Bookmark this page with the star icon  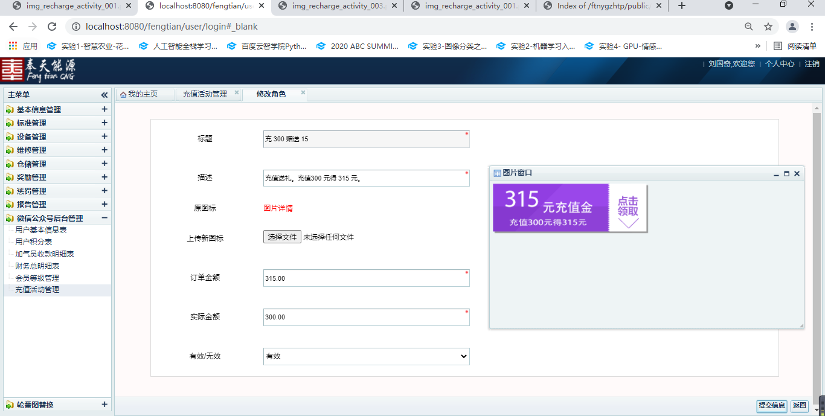[768, 27]
